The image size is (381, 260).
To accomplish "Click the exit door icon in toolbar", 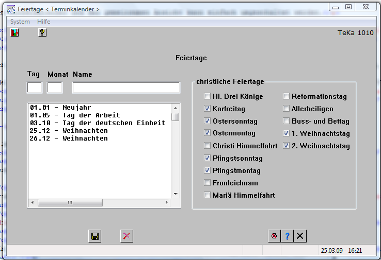I will [x=15, y=33].
